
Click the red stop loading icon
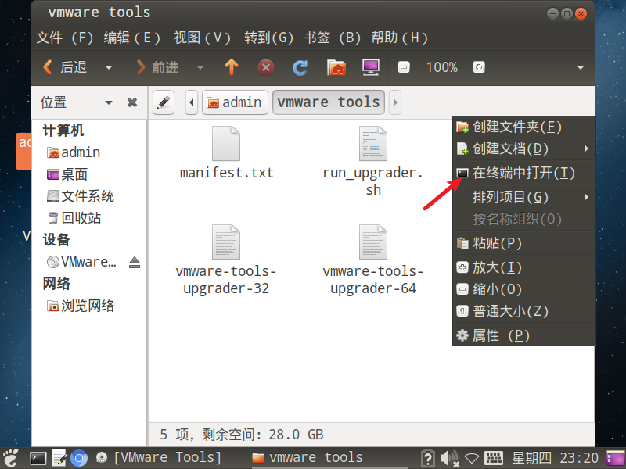point(266,67)
